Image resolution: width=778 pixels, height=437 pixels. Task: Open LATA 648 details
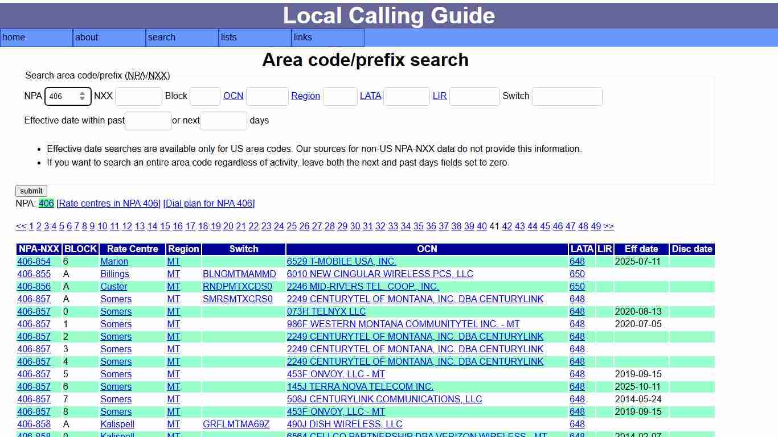(577, 261)
